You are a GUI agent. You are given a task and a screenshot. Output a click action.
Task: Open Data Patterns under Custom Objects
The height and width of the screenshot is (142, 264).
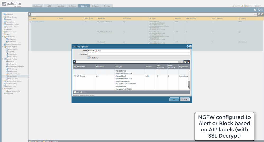pyautogui.click(x=13, y=49)
